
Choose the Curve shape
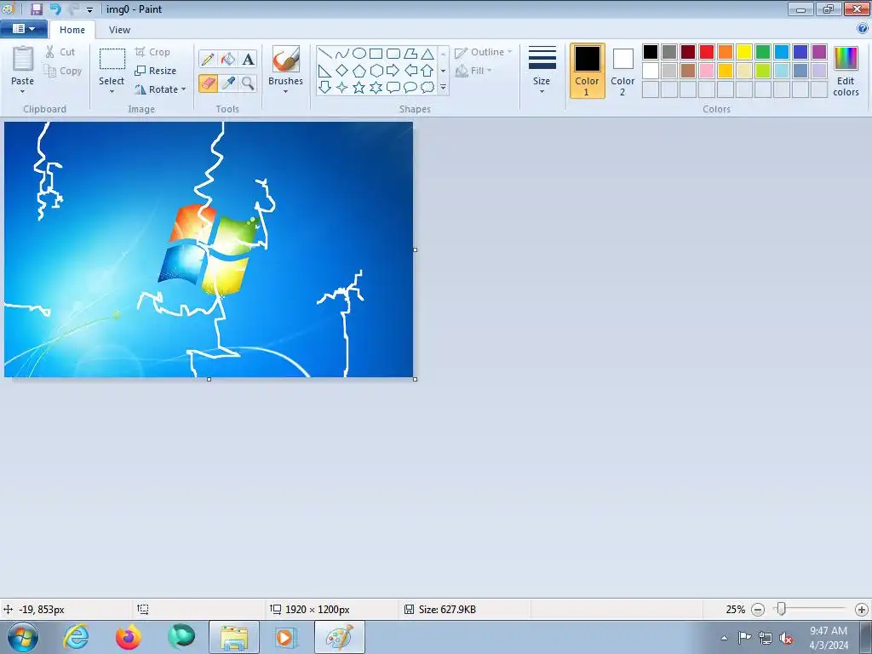(x=342, y=54)
